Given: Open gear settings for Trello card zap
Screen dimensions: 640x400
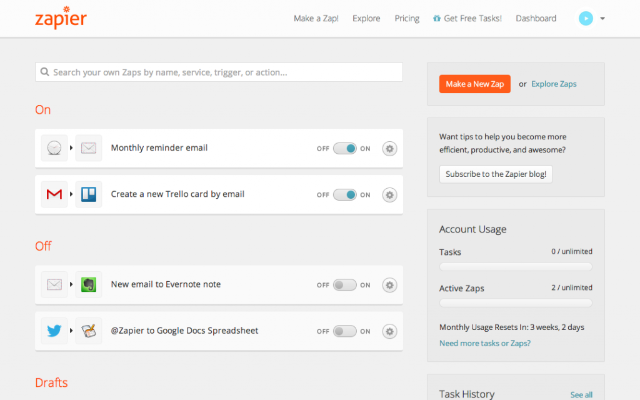Looking at the screenshot, I should [x=390, y=195].
